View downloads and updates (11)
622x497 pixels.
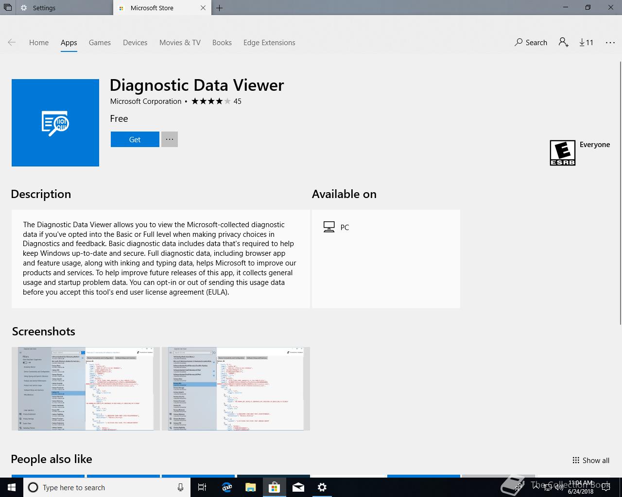(587, 43)
